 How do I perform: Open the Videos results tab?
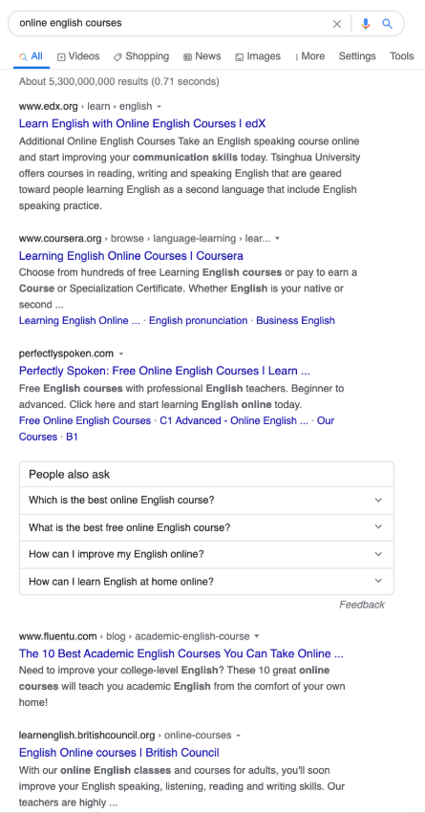78,56
